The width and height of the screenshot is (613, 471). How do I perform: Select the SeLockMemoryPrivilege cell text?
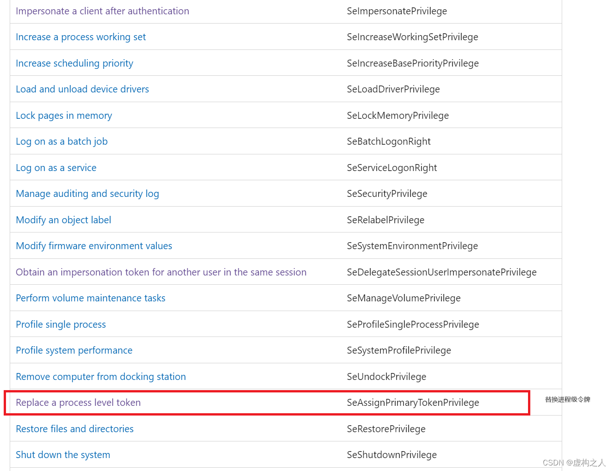398,116
